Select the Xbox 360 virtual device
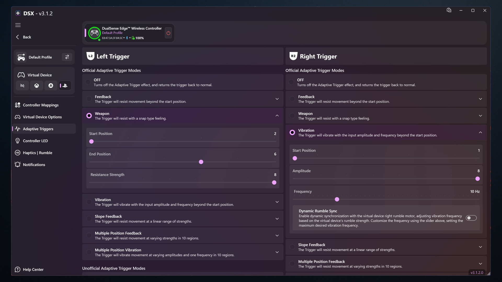 tap(37, 85)
